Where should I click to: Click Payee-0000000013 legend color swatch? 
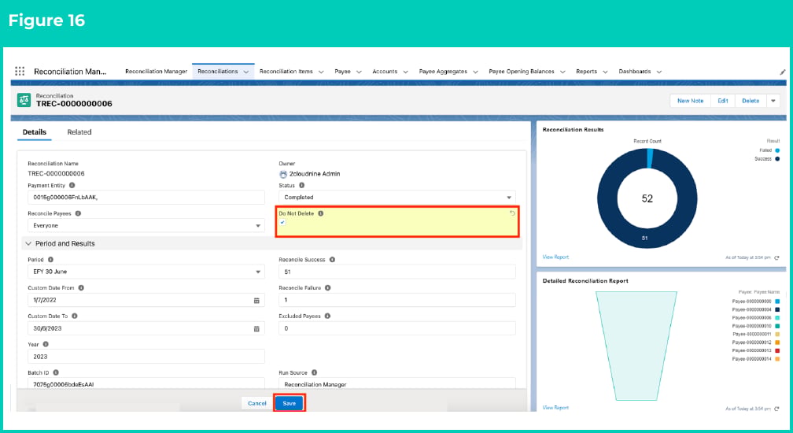777,350
